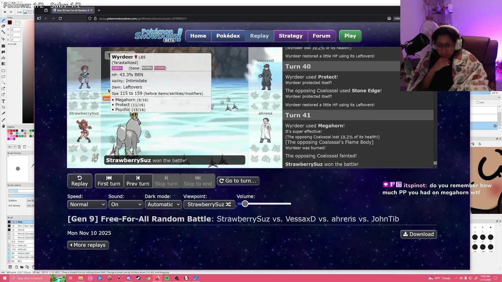Go back with Prev turn button

pyautogui.click(x=138, y=181)
